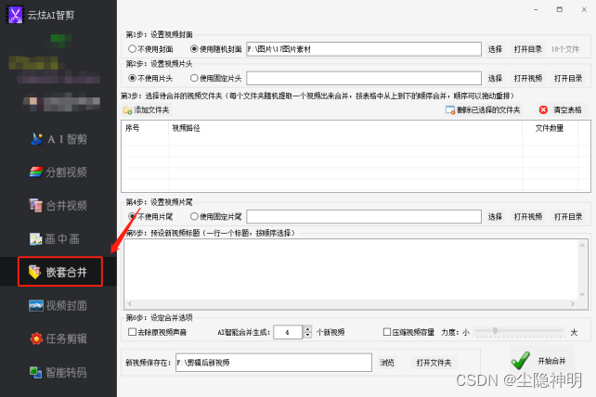Click the fixed outro video path field
The width and height of the screenshot is (596, 397).
tap(364, 216)
